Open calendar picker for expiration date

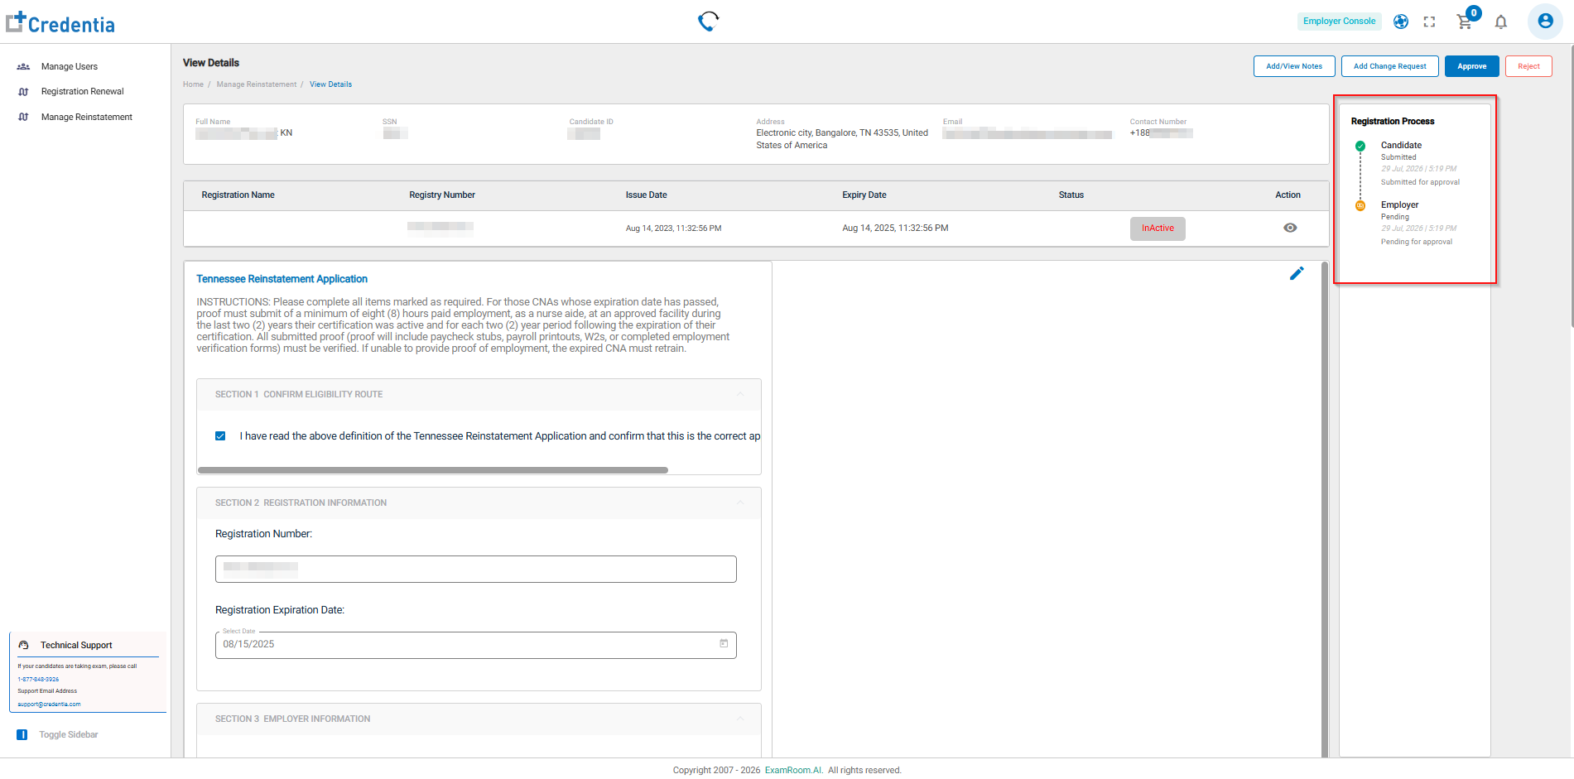(724, 643)
